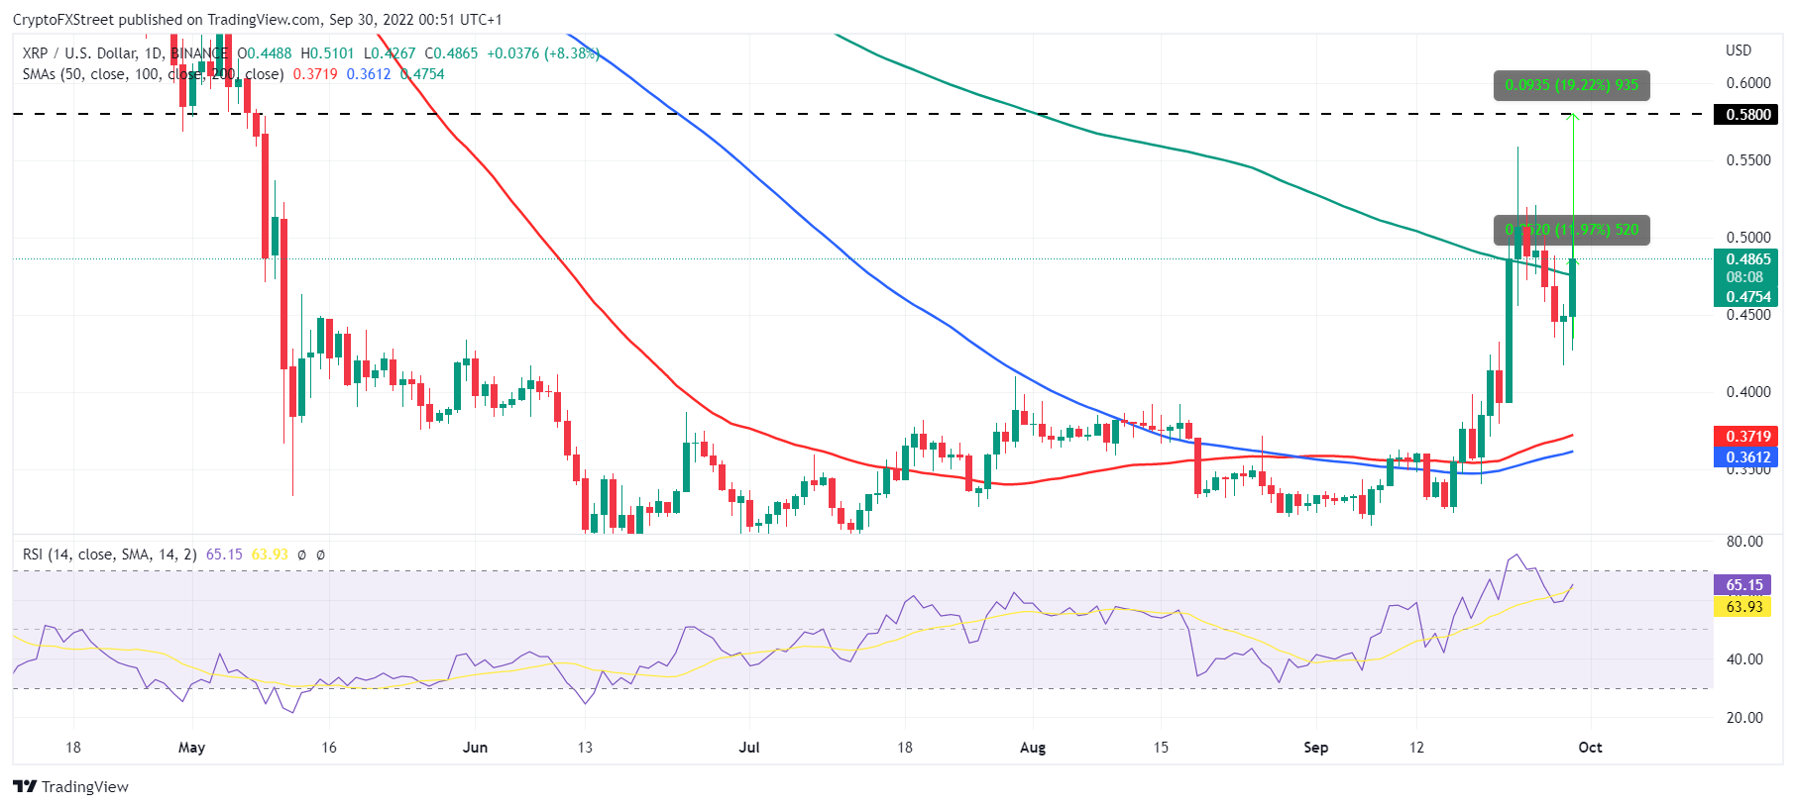Click the May label on time axis
The image size is (1796, 808).
click(191, 748)
